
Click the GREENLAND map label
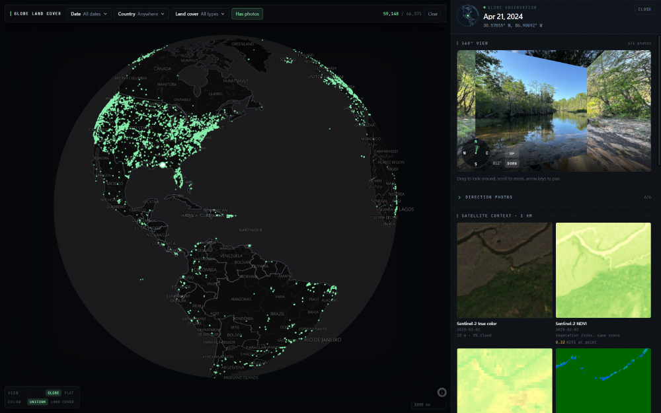coord(243,44)
